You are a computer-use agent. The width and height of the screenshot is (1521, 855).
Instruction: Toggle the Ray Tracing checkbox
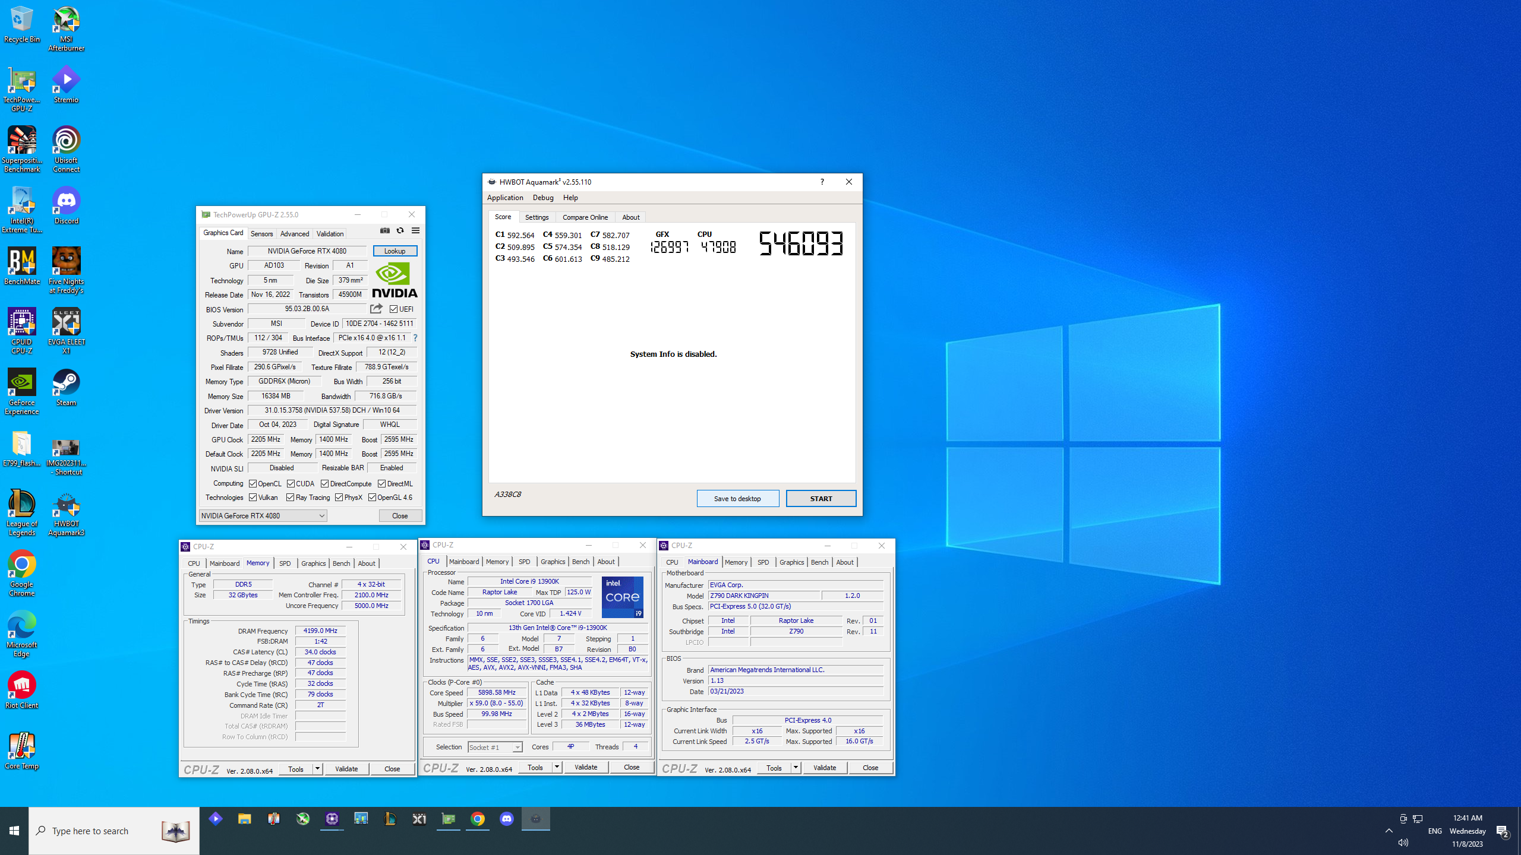pyautogui.click(x=290, y=497)
